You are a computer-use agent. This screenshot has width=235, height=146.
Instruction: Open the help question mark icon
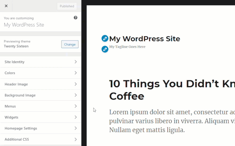click(x=76, y=18)
